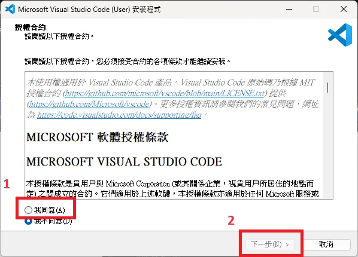The height and width of the screenshot is (257, 358).
Task: Minimize the installer window
Action: coord(289,9)
